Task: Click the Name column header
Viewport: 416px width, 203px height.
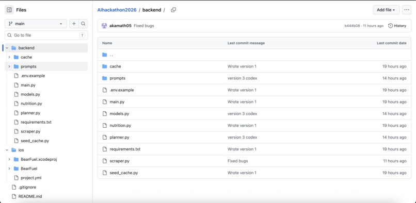Action: pos(107,43)
